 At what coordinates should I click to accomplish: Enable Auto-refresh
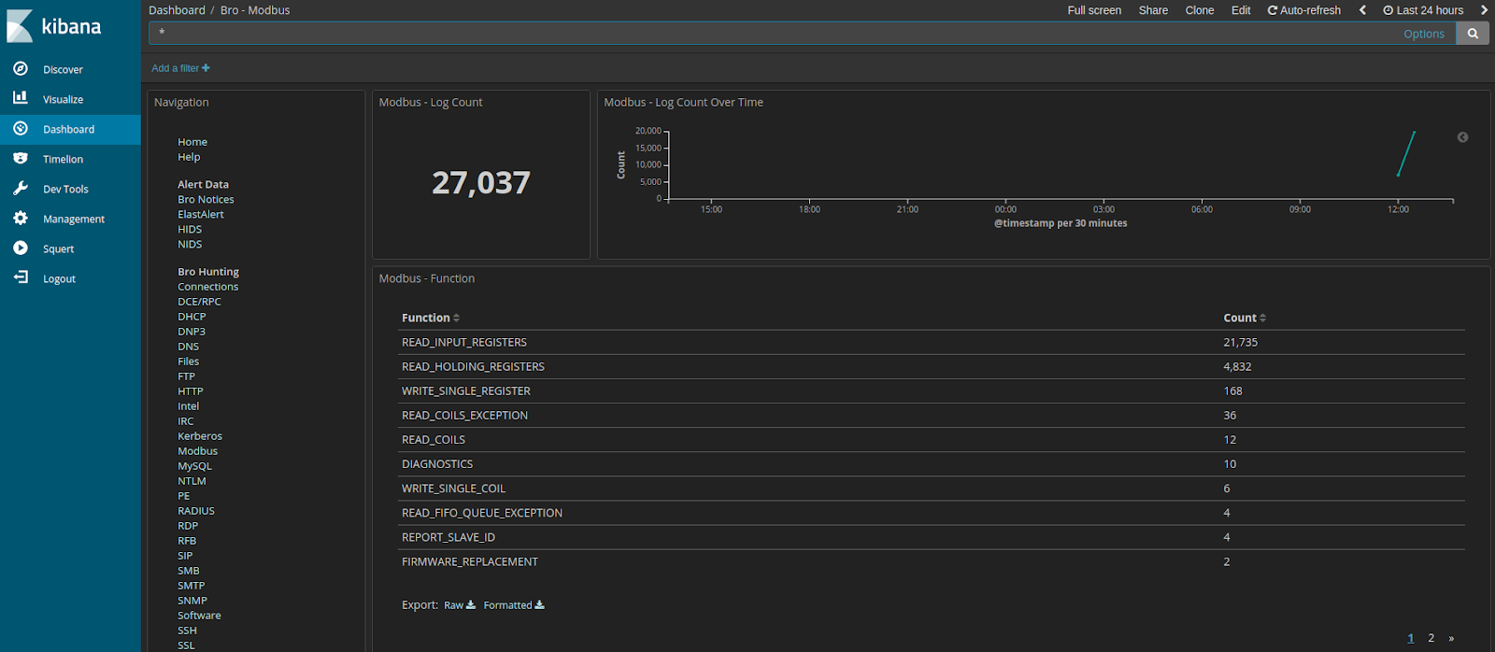(x=1303, y=10)
